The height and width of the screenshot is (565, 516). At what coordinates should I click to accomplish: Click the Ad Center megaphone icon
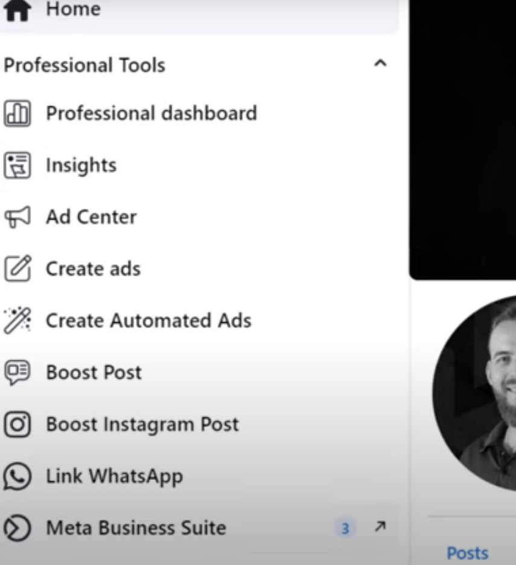point(17,217)
